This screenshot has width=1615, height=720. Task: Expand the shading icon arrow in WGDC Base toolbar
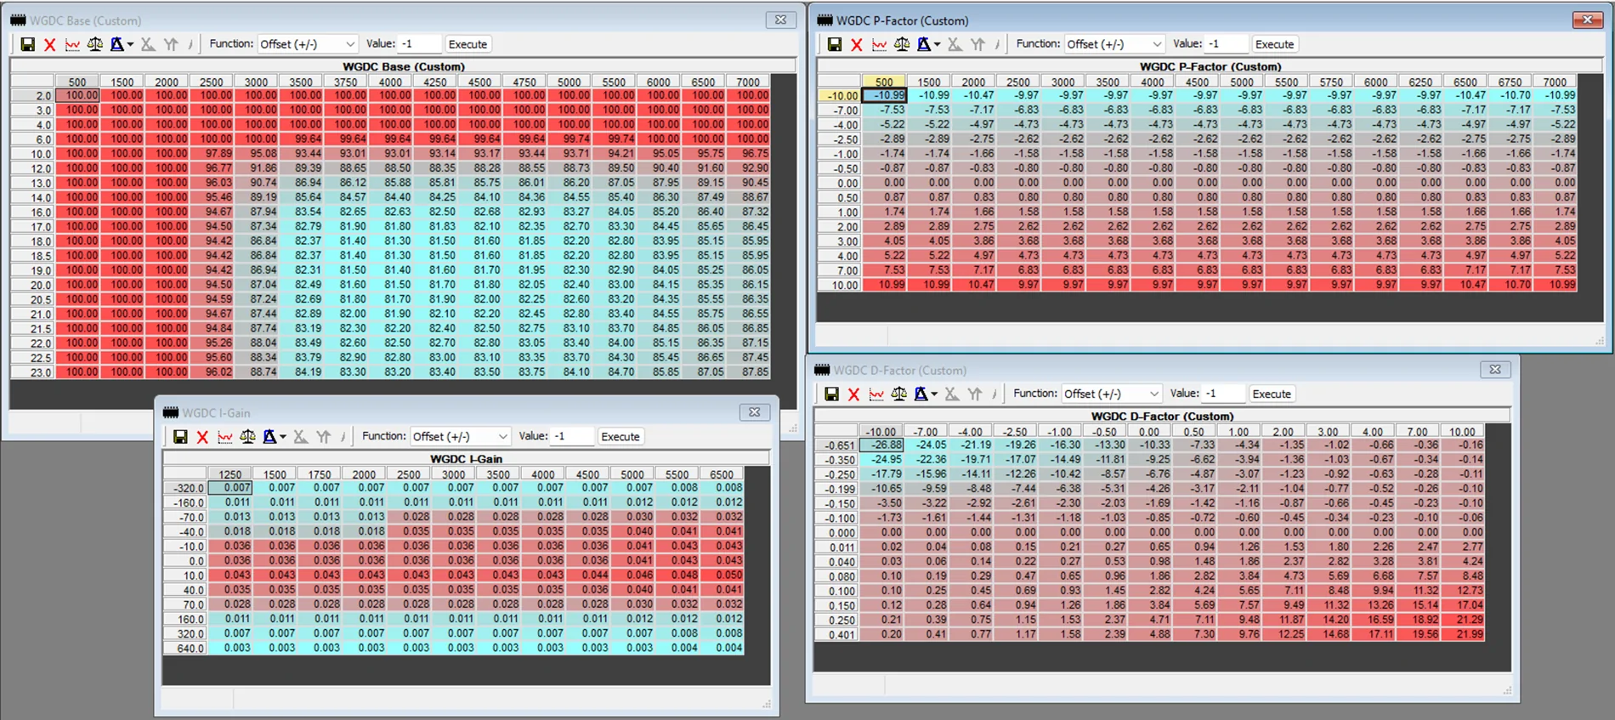130,45
